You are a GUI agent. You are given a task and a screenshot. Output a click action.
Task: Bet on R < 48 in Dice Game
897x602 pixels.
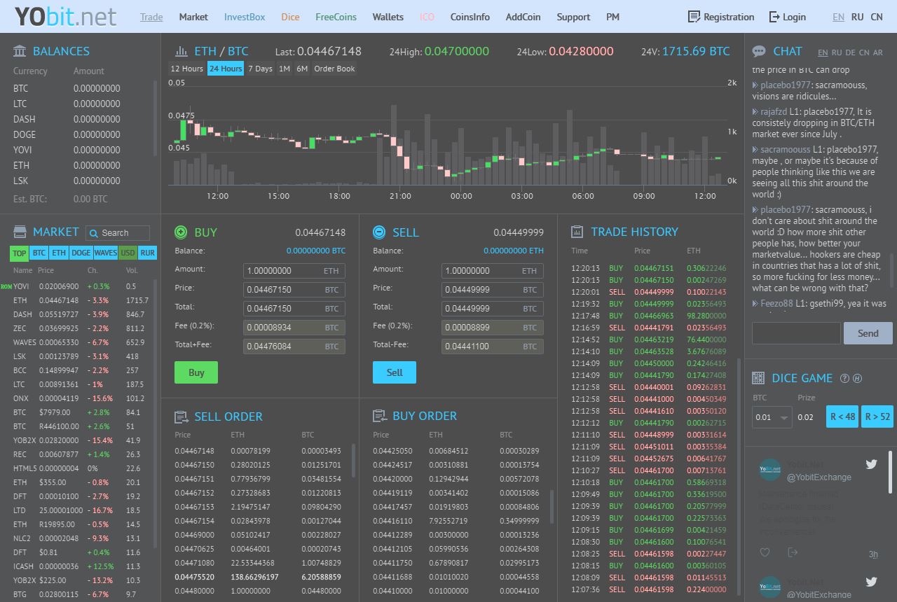pos(842,416)
